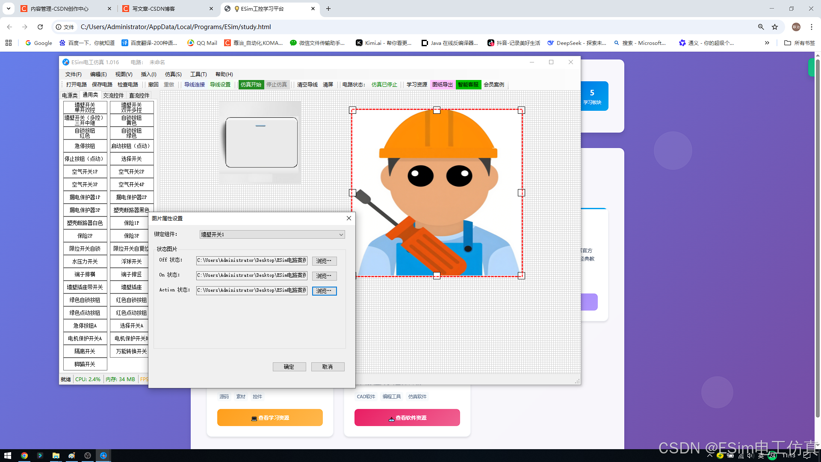Click the Windows Start button in taskbar
This screenshot has height=462, width=821.
[x=7, y=456]
